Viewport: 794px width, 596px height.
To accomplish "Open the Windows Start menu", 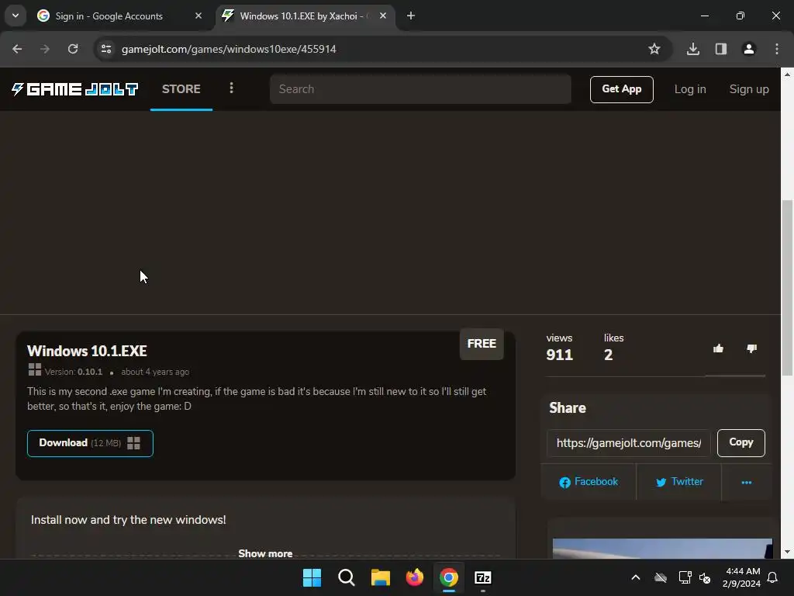I will [312, 577].
